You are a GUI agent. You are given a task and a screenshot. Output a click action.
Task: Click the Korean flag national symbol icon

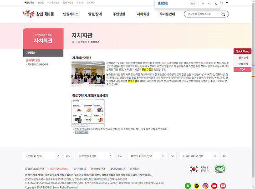click(x=194, y=169)
